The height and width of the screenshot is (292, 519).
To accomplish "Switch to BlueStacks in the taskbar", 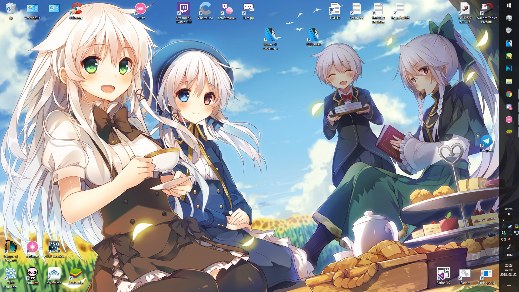I will (x=509, y=132).
